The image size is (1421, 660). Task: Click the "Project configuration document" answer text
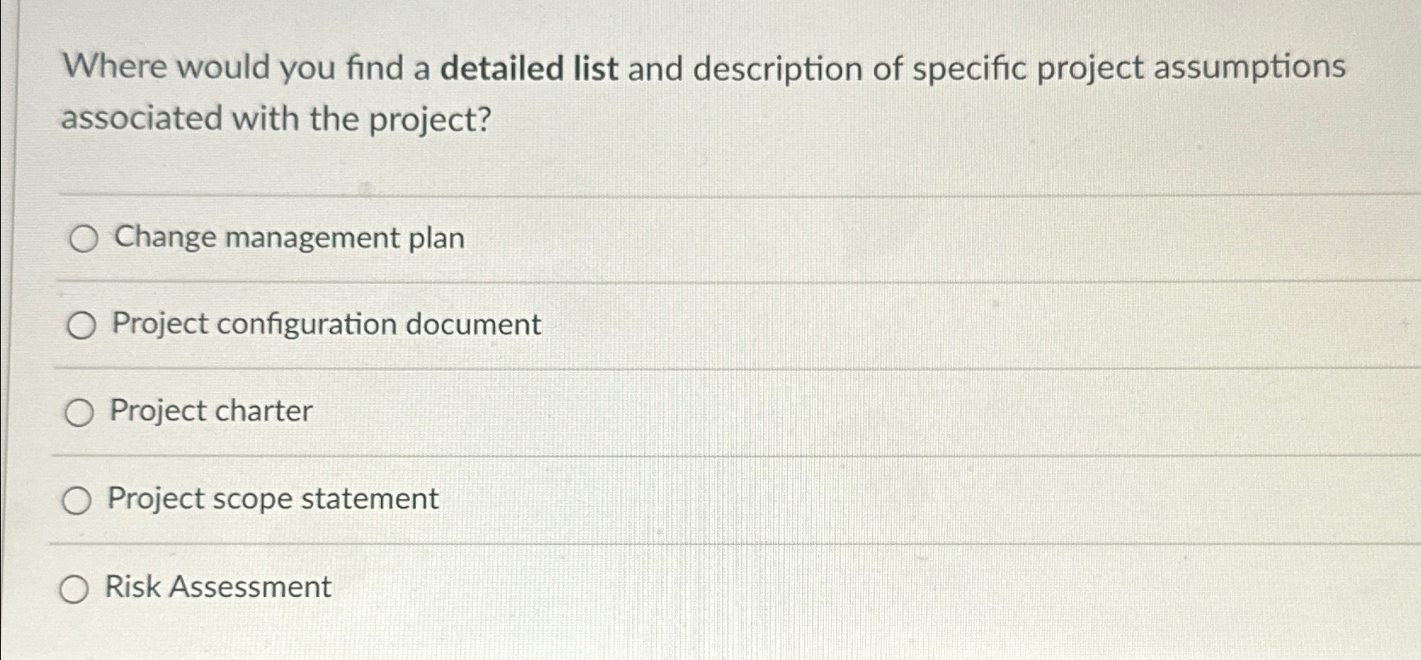(327, 324)
